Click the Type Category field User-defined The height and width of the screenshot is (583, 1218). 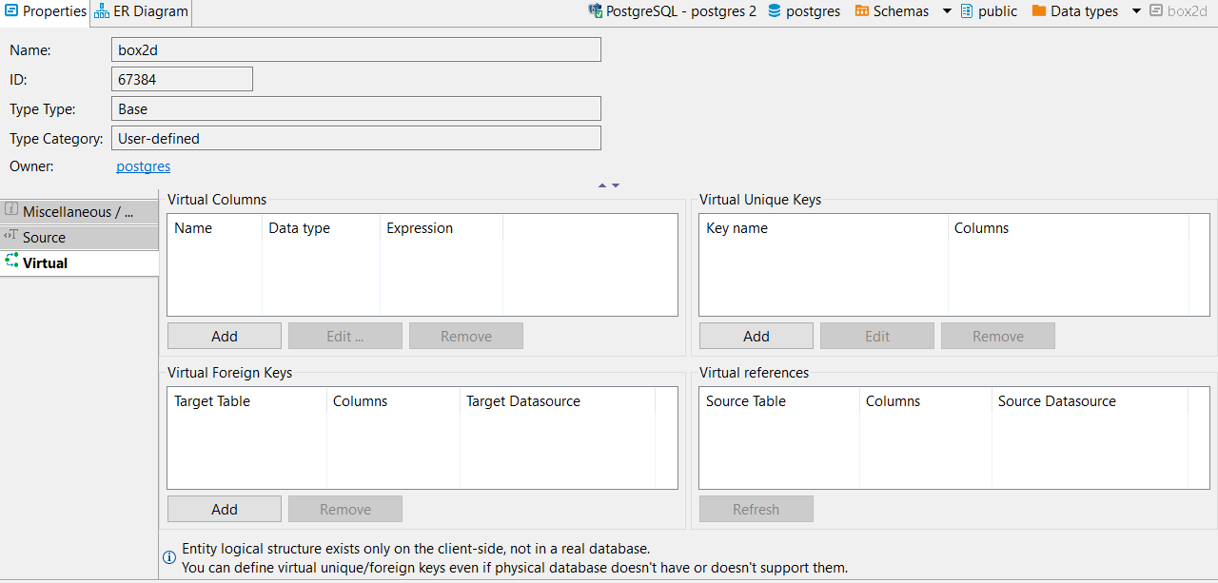click(x=356, y=138)
